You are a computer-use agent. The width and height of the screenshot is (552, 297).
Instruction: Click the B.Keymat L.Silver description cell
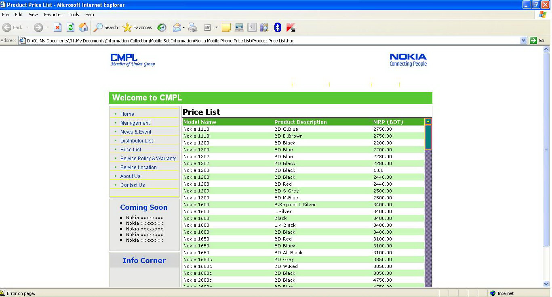click(x=295, y=205)
